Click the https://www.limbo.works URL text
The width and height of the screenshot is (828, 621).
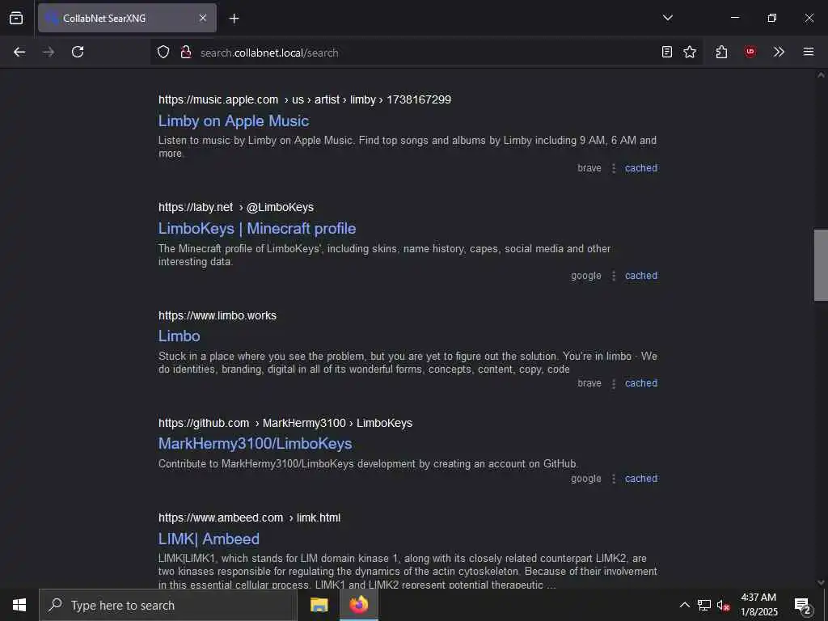(218, 315)
